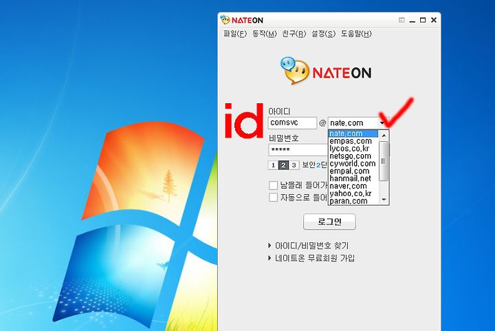Select naver.com from the domain list
Viewport: 495px width, 331px height.
353,186
